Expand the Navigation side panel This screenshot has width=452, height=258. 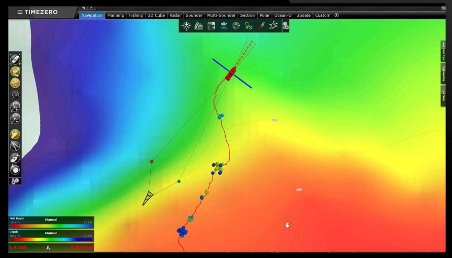tap(443, 51)
